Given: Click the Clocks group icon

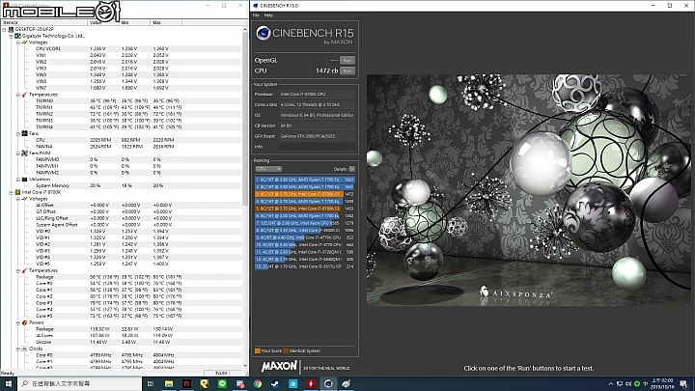Looking at the screenshot, I should [24, 349].
